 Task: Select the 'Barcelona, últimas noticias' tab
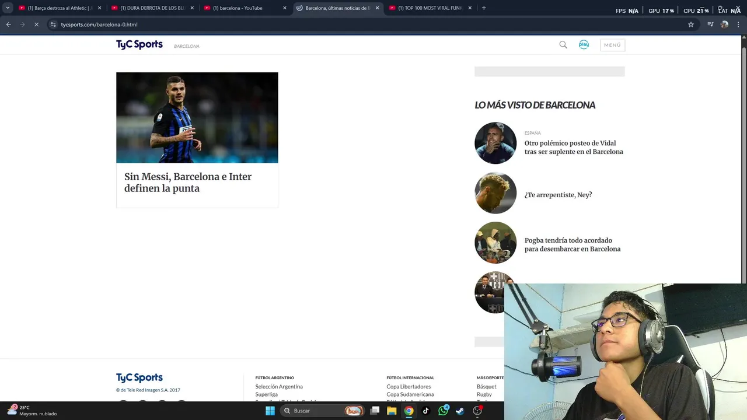coord(337,8)
